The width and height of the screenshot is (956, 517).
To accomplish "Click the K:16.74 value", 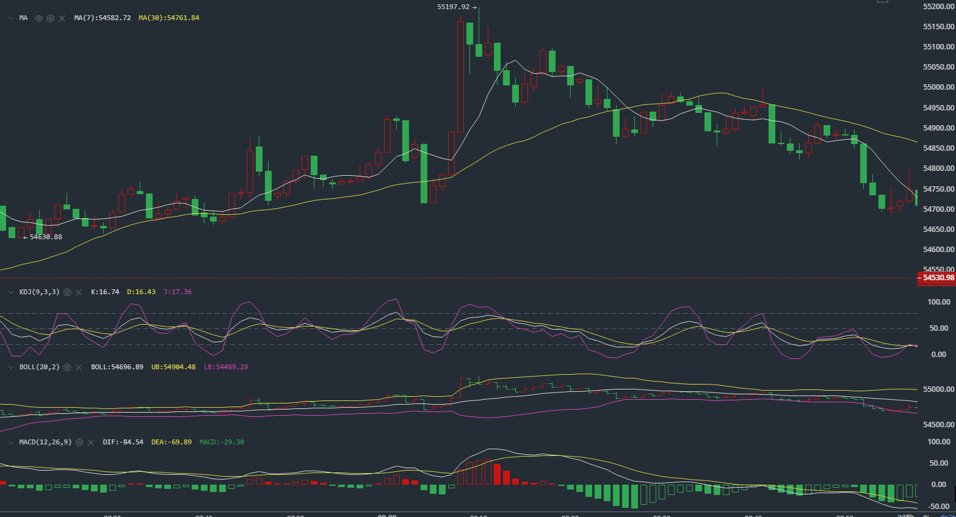I will point(105,292).
